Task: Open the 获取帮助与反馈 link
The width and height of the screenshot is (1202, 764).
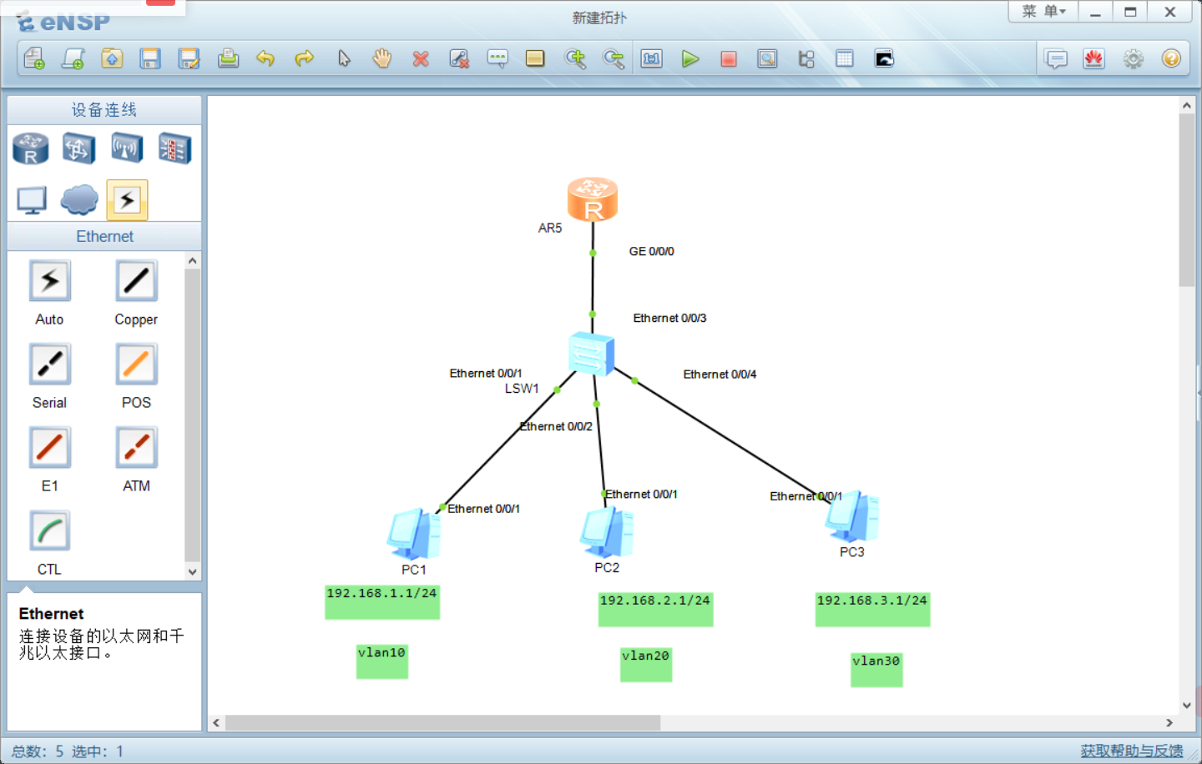Action: [x=1132, y=751]
